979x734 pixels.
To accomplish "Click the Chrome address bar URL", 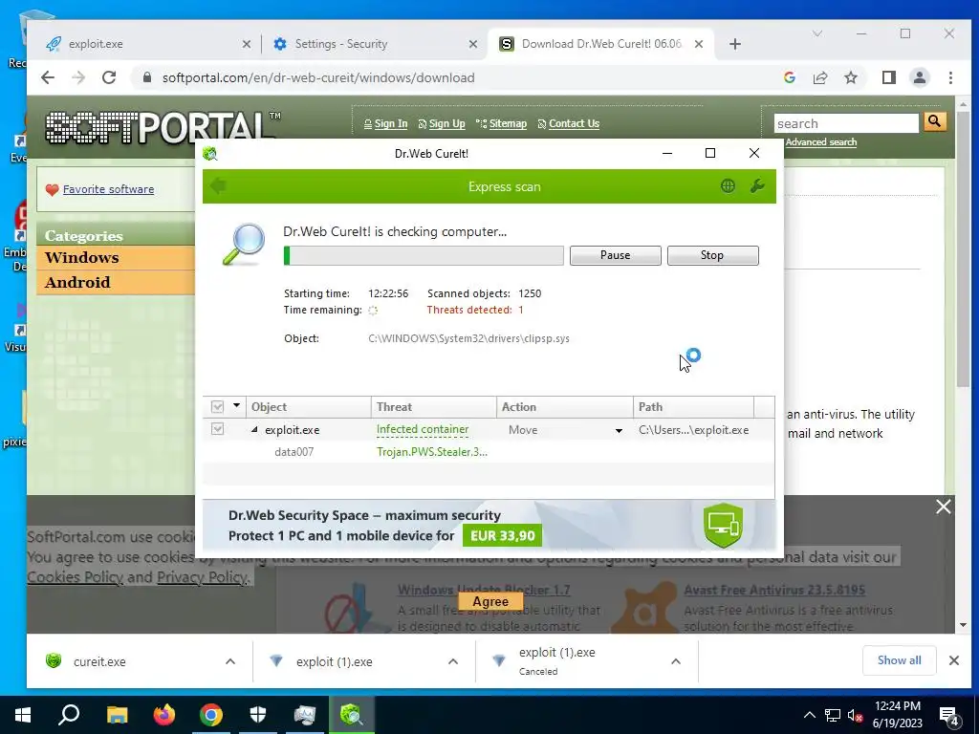I will click(318, 78).
